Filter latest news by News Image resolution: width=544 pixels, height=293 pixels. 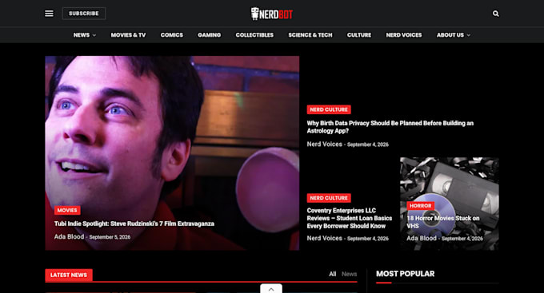[x=349, y=274]
